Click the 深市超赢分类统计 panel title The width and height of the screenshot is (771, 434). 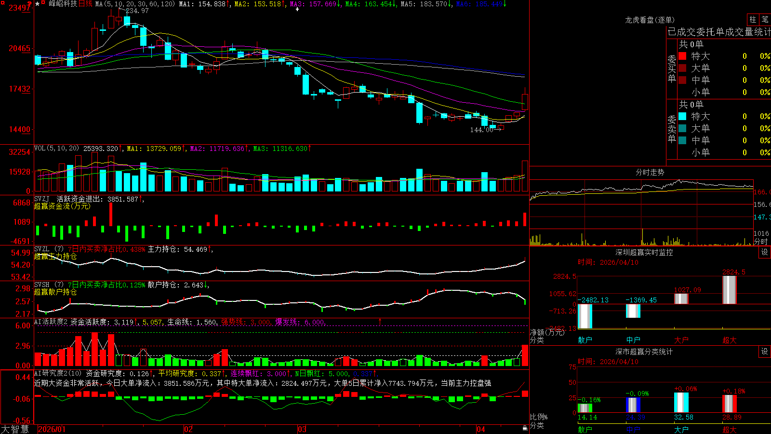point(644,352)
